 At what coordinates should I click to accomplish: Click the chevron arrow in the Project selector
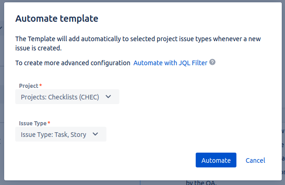[109, 97]
